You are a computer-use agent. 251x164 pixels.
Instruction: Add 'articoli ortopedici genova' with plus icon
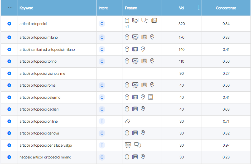click(9, 133)
